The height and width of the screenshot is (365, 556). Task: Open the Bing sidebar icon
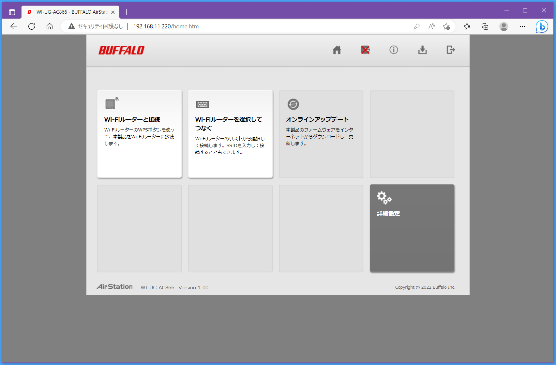542,26
